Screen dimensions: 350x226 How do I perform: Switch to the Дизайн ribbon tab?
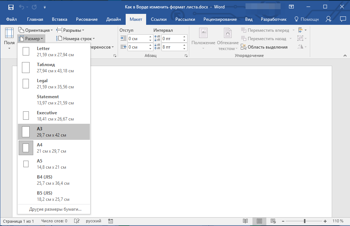113,19
